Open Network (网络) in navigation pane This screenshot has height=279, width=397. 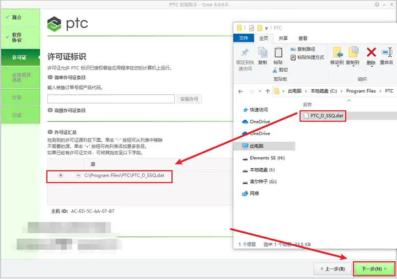(251, 194)
